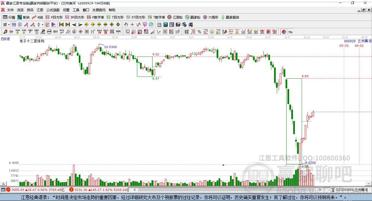372x201 pixels.
Task: Open the 9P四方形 tool
Action: [x=75, y=17]
